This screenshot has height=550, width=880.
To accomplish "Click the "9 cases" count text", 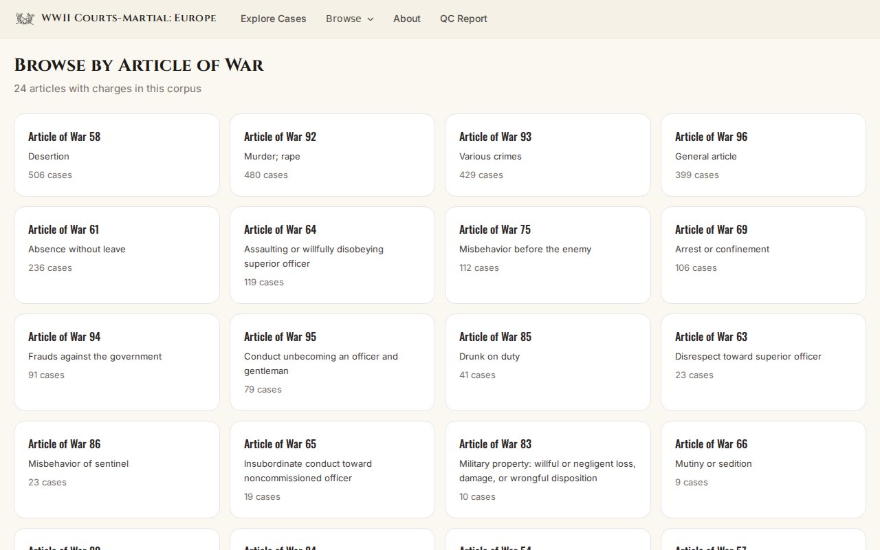I will coord(692,483).
